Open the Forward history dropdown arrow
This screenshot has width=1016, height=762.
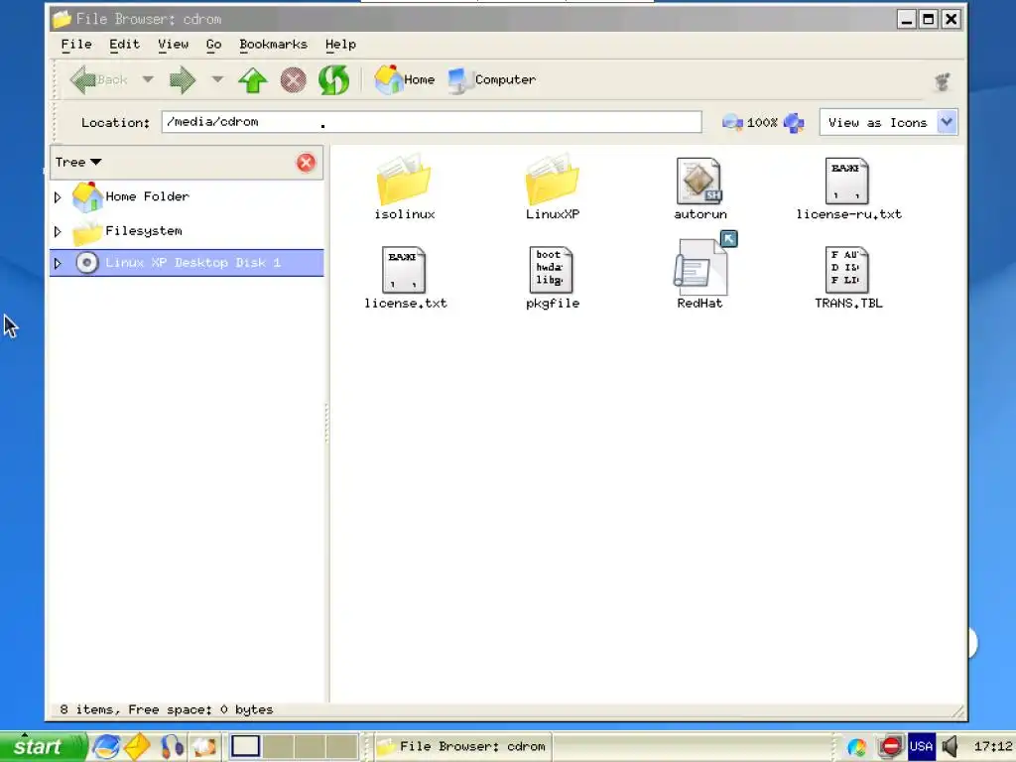coord(217,79)
